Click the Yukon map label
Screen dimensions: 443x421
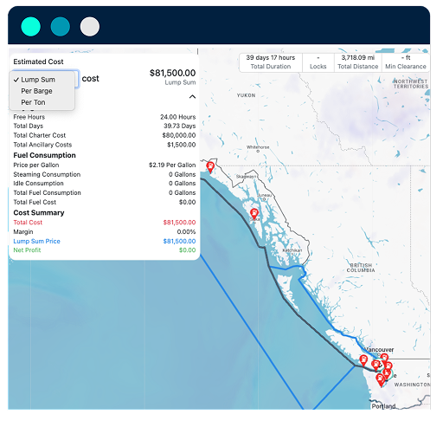pos(246,95)
